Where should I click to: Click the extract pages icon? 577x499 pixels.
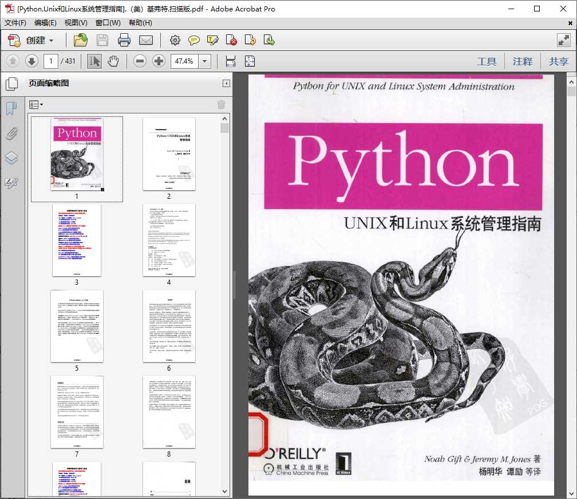[269, 40]
